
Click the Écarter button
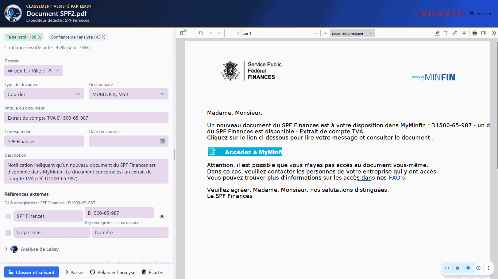coord(153,272)
